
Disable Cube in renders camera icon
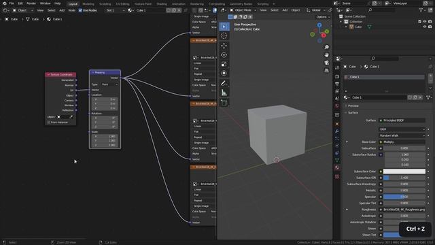pyautogui.click(x=430, y=27)
